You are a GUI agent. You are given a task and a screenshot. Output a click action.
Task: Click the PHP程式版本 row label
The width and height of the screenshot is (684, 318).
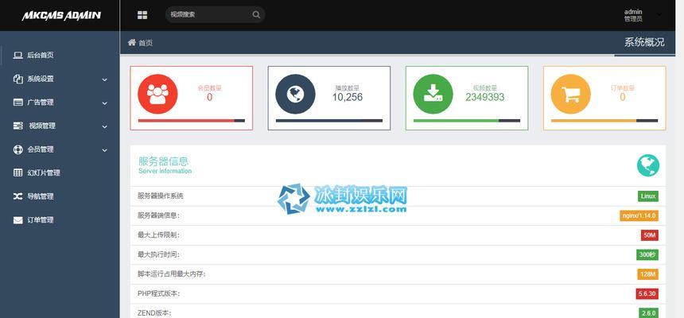[x=159, y=293]
